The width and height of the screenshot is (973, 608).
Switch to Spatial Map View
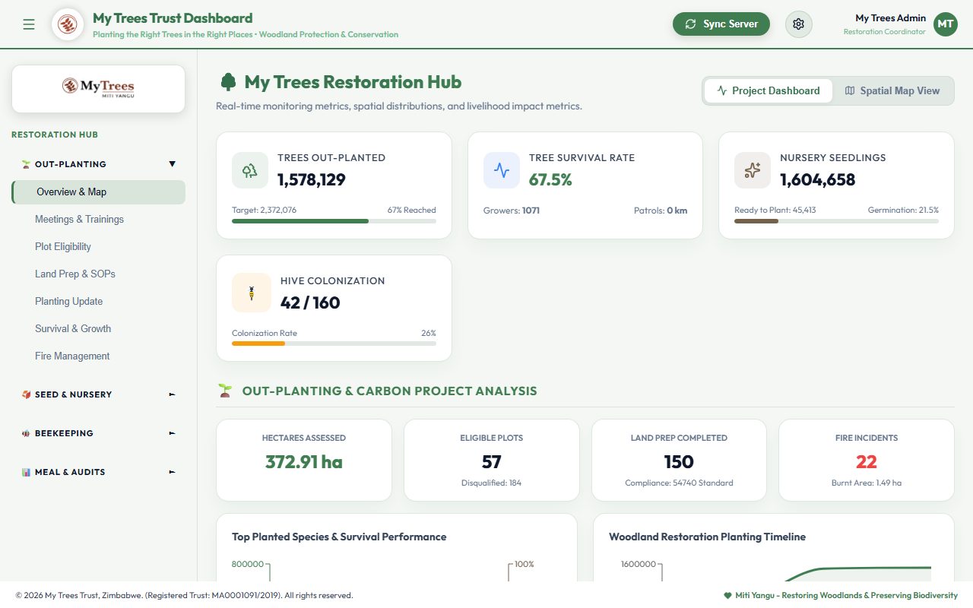pos(892,90)
